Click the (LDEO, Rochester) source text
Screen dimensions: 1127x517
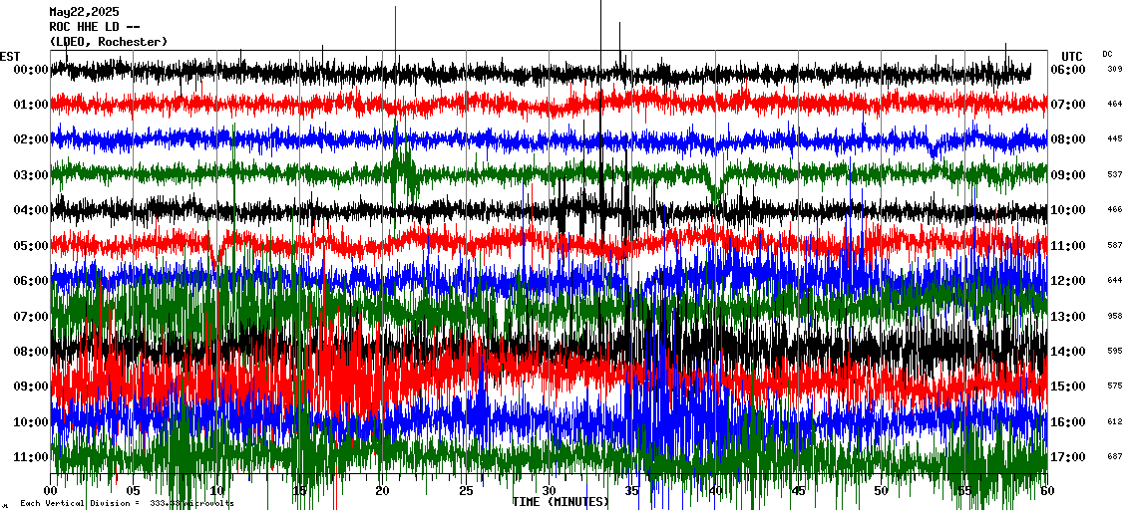pos(108,42)
